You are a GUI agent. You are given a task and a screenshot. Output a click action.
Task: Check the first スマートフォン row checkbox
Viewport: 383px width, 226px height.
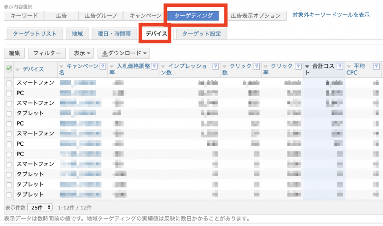click(x=9, y=83)
